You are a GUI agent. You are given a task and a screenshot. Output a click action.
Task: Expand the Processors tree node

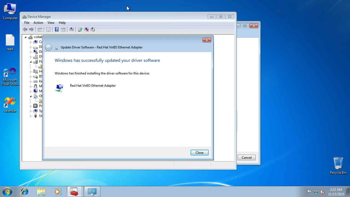pos(31,106)
